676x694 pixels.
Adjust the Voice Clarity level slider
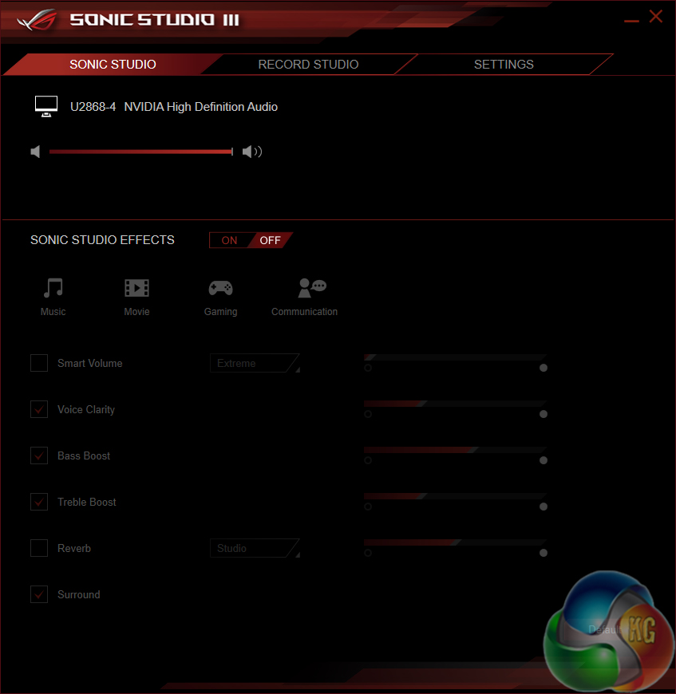(x=455, y=404)
